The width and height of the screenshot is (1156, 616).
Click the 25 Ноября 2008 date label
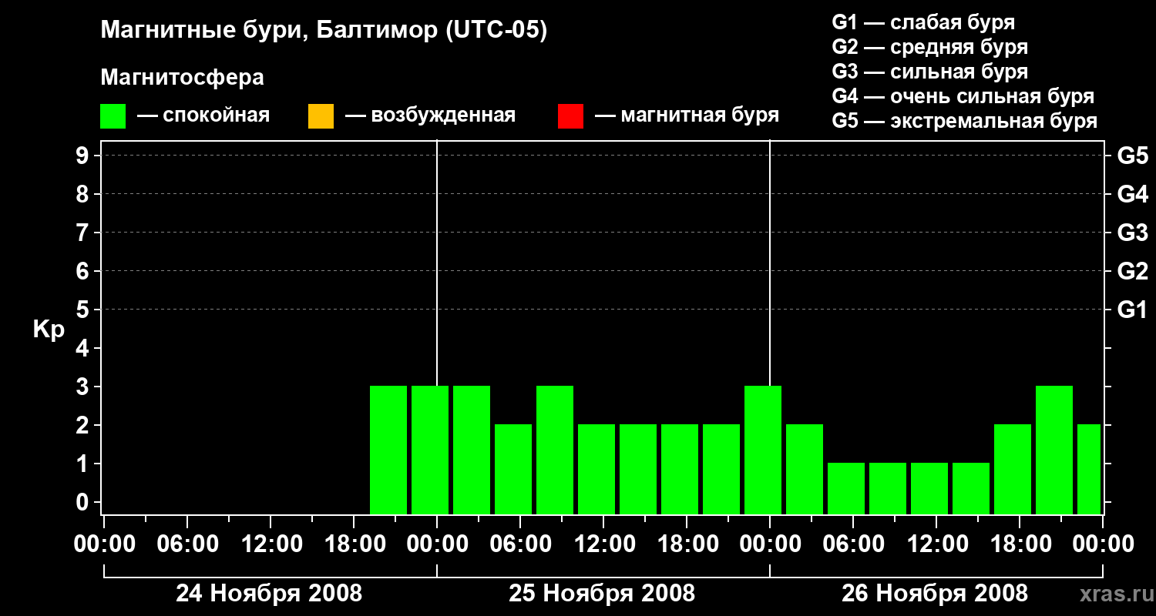click(x=602, y=594)
